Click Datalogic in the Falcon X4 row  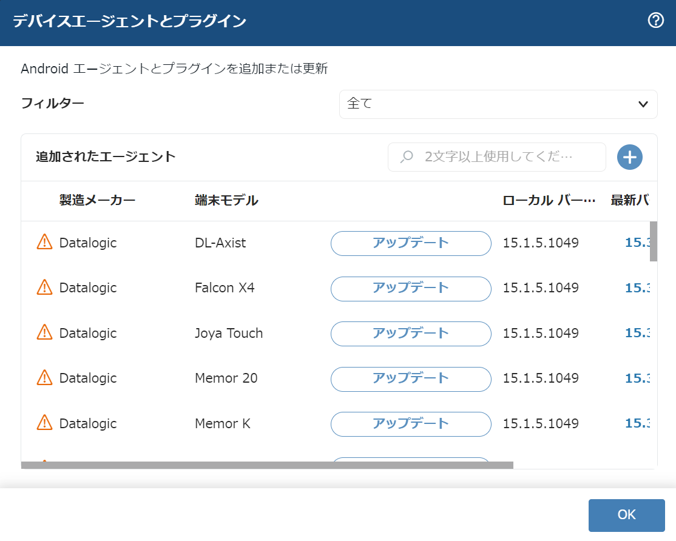88,287
